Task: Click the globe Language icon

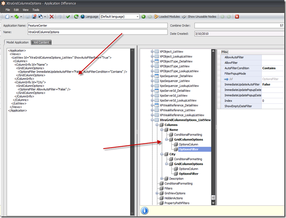Action: (x=82, y=16)
